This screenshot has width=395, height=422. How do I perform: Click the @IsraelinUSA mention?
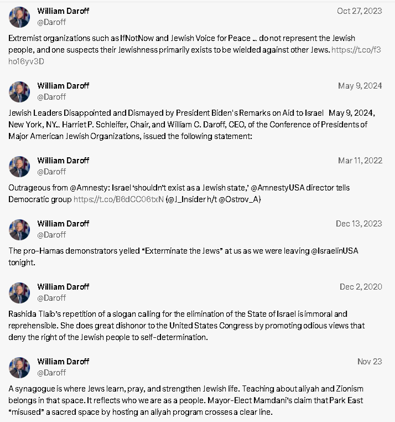click(x=335, y=251)
